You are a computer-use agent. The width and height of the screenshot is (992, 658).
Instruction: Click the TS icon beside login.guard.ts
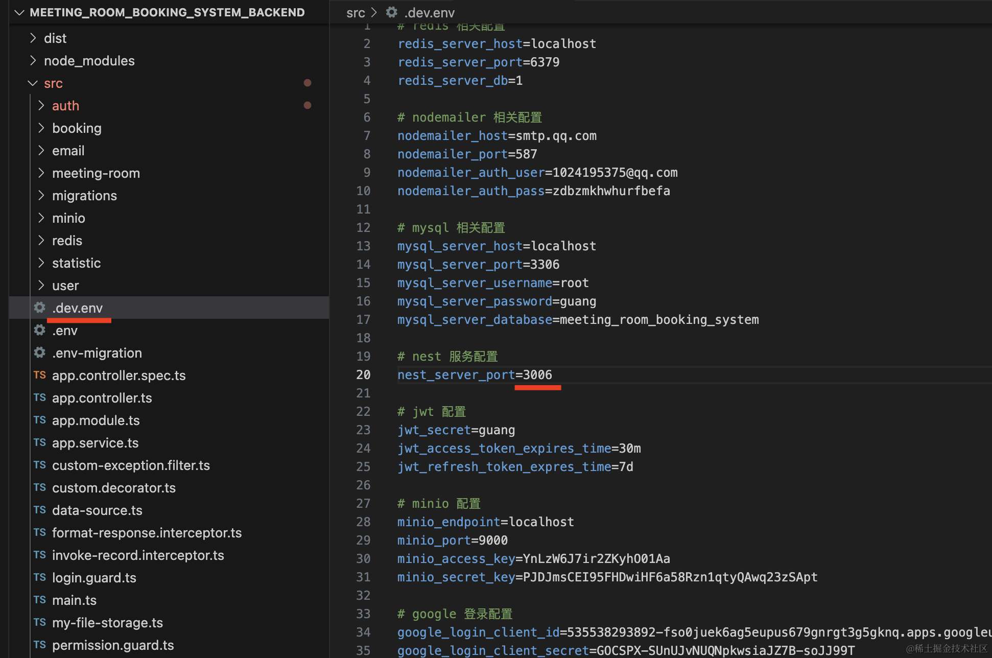[40, 577]
